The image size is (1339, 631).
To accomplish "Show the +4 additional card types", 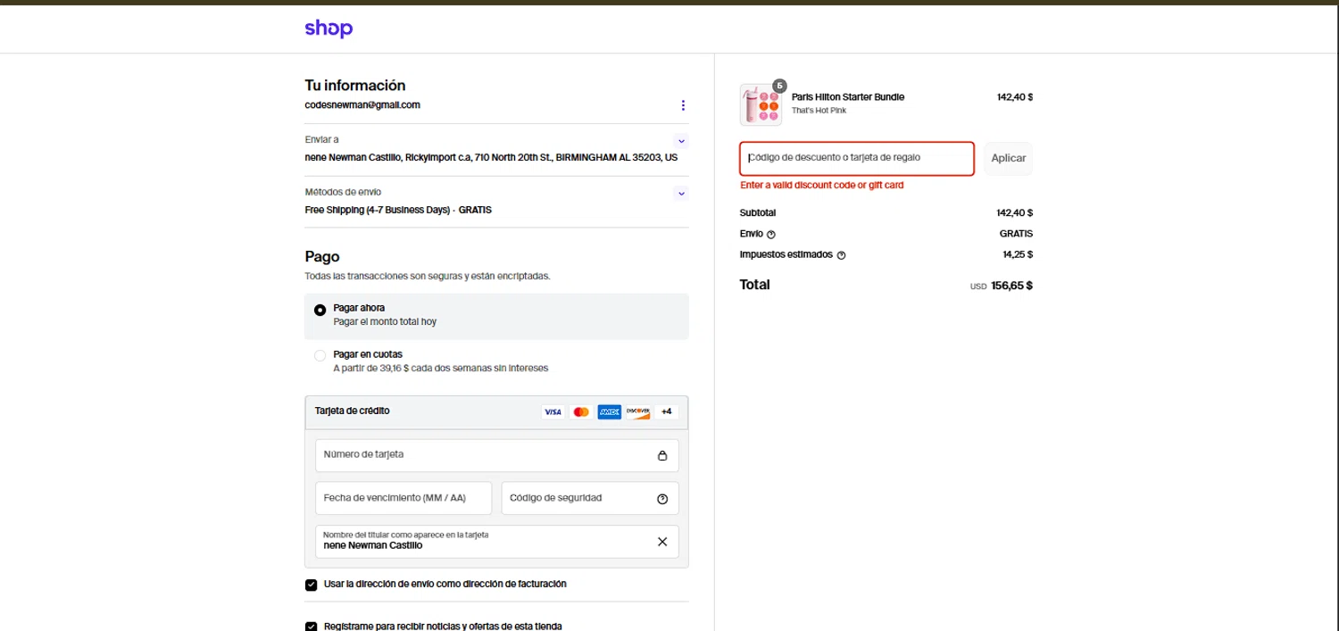I will click(666, 412).
